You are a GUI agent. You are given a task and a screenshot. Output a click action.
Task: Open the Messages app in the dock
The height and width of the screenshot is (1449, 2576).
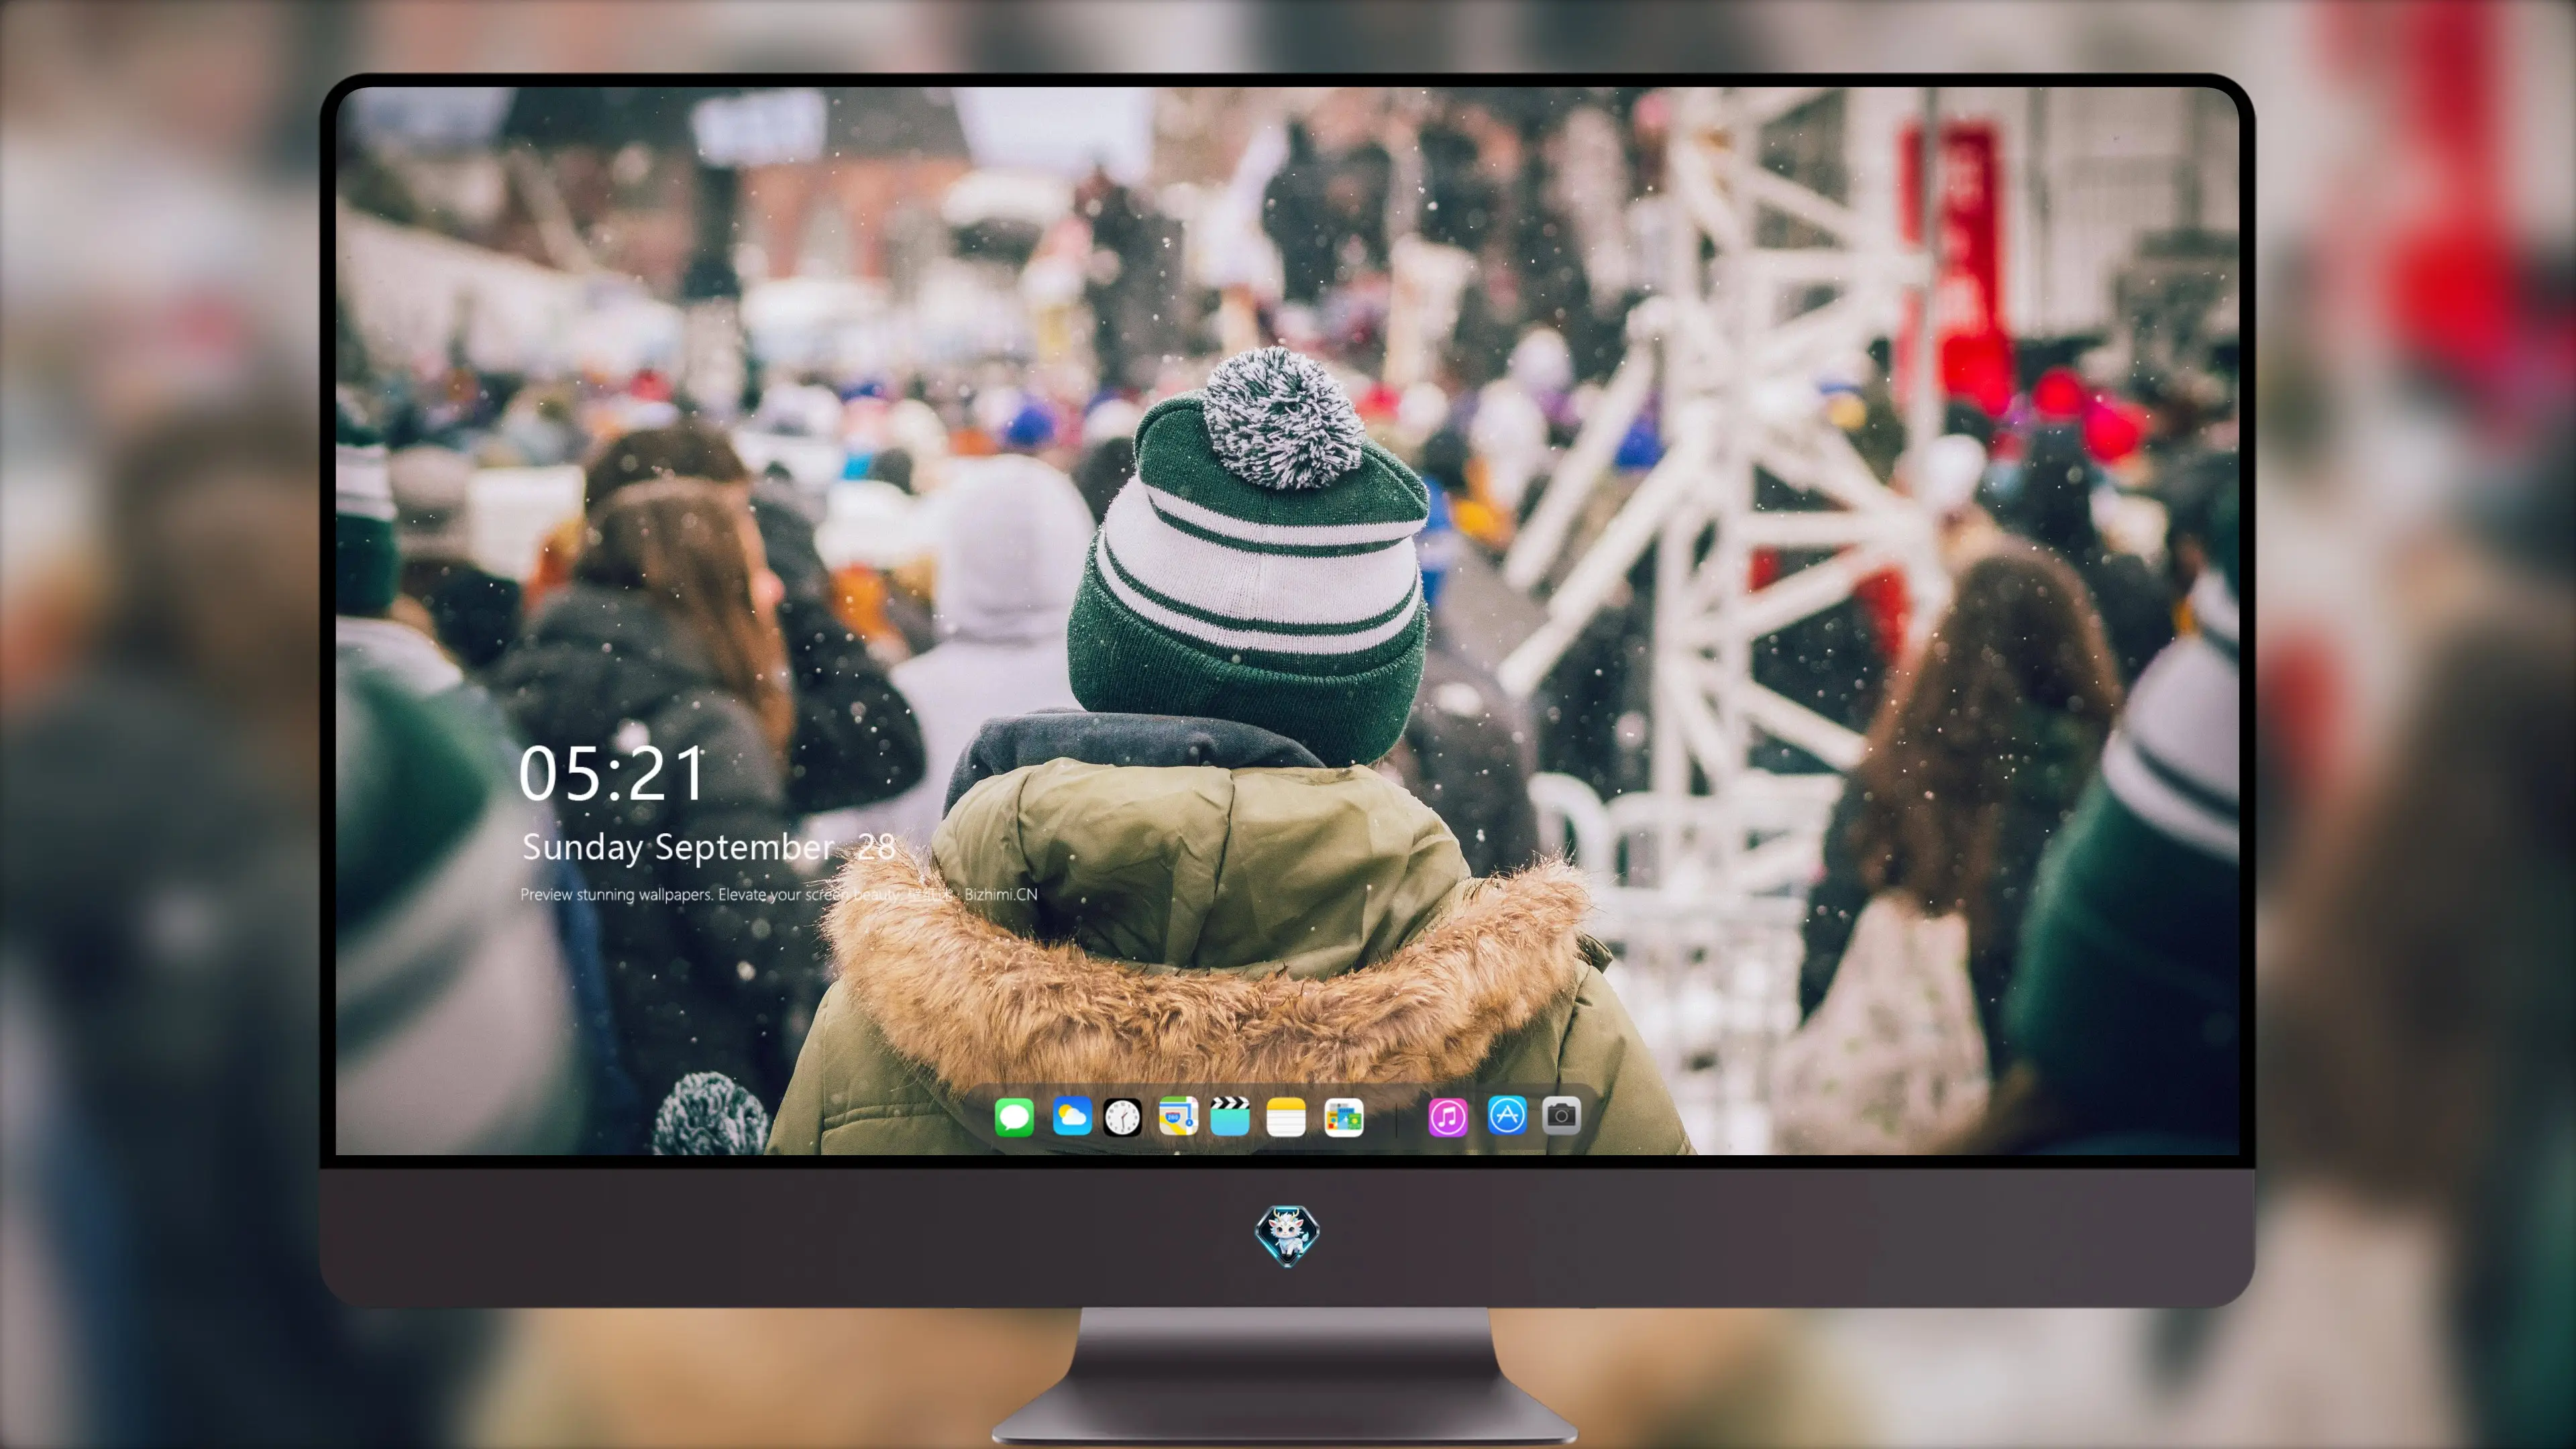(x=1014, y=1117)
